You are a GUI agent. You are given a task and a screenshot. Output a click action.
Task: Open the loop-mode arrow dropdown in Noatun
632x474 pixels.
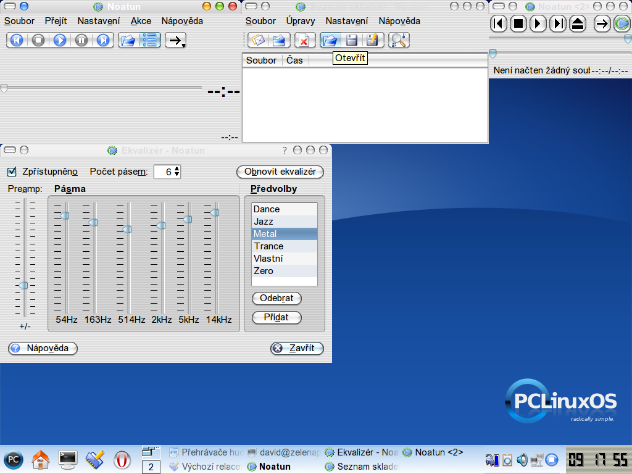(x=176, y=40)
